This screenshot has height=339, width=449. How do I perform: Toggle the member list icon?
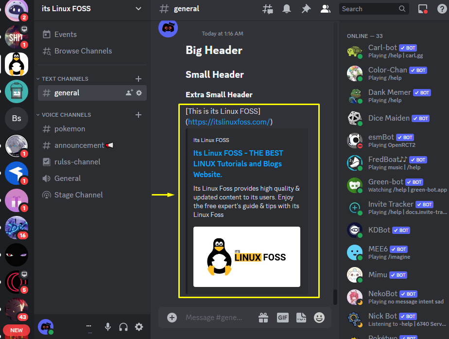click(x=325, y=9)
